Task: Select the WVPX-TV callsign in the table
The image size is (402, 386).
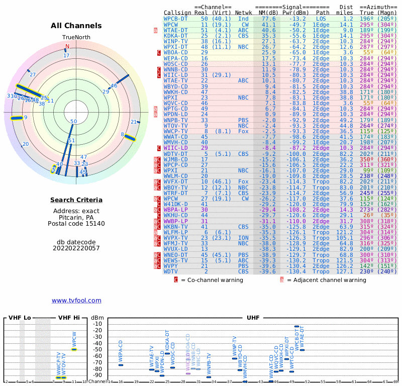Action: [175, 238]
